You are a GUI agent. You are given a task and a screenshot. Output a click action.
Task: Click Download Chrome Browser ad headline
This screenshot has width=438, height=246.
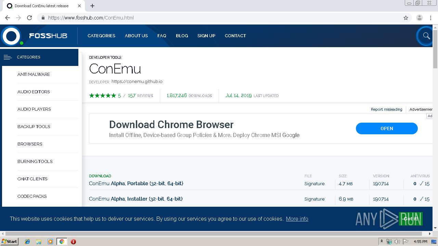pyautogui.click(x=171, y=124)
